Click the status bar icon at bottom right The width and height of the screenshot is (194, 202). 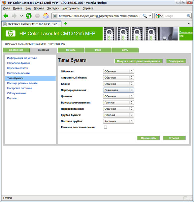pos(185,198)
